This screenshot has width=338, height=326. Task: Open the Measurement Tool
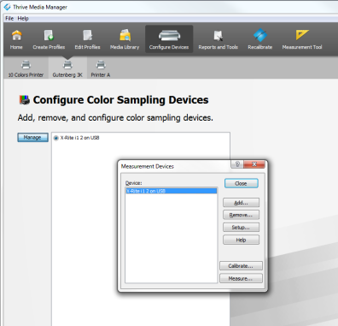302,39
